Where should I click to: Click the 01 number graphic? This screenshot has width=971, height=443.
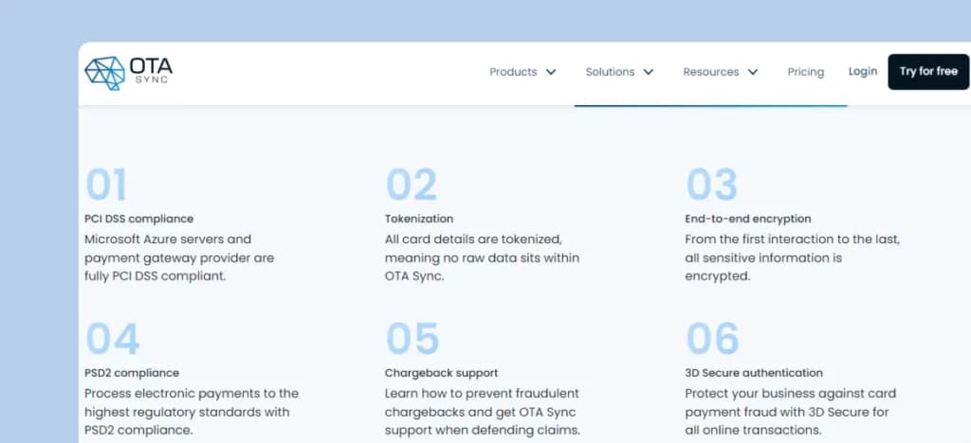point(106,185)
